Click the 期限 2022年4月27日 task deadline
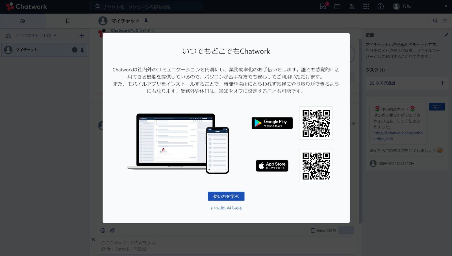 coord(397,164)
